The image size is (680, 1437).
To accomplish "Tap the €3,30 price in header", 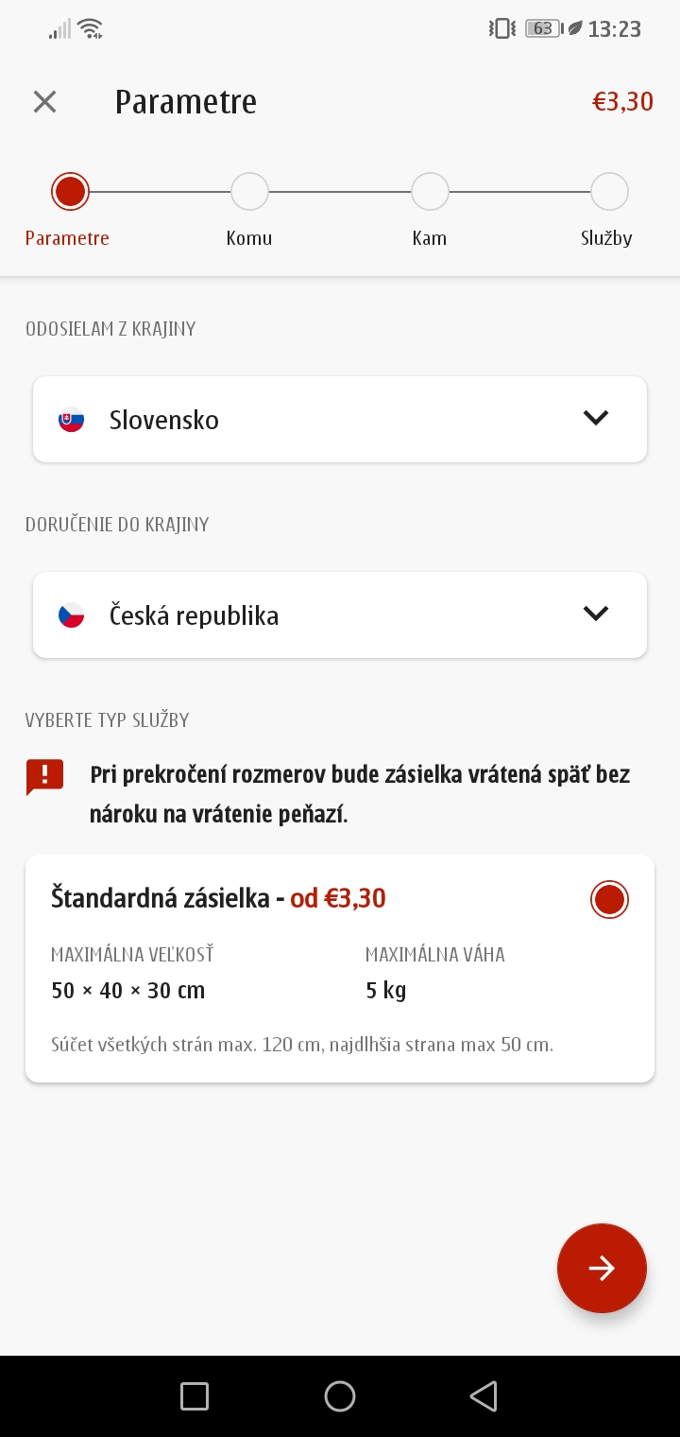I will (x=622, y=102).
